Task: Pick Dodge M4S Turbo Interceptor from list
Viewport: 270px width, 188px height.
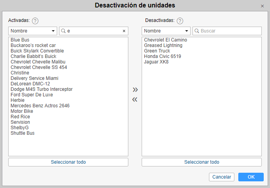Action: (x=41, y=89)
